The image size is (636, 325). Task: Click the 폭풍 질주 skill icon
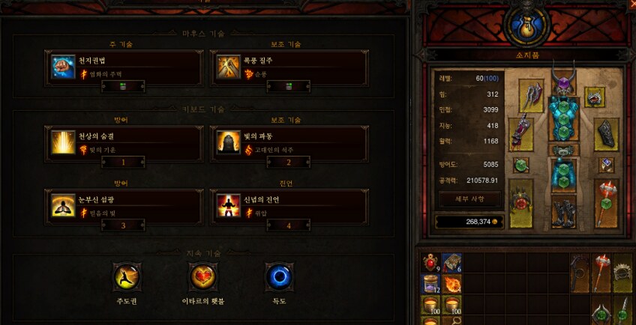[228, 67]
